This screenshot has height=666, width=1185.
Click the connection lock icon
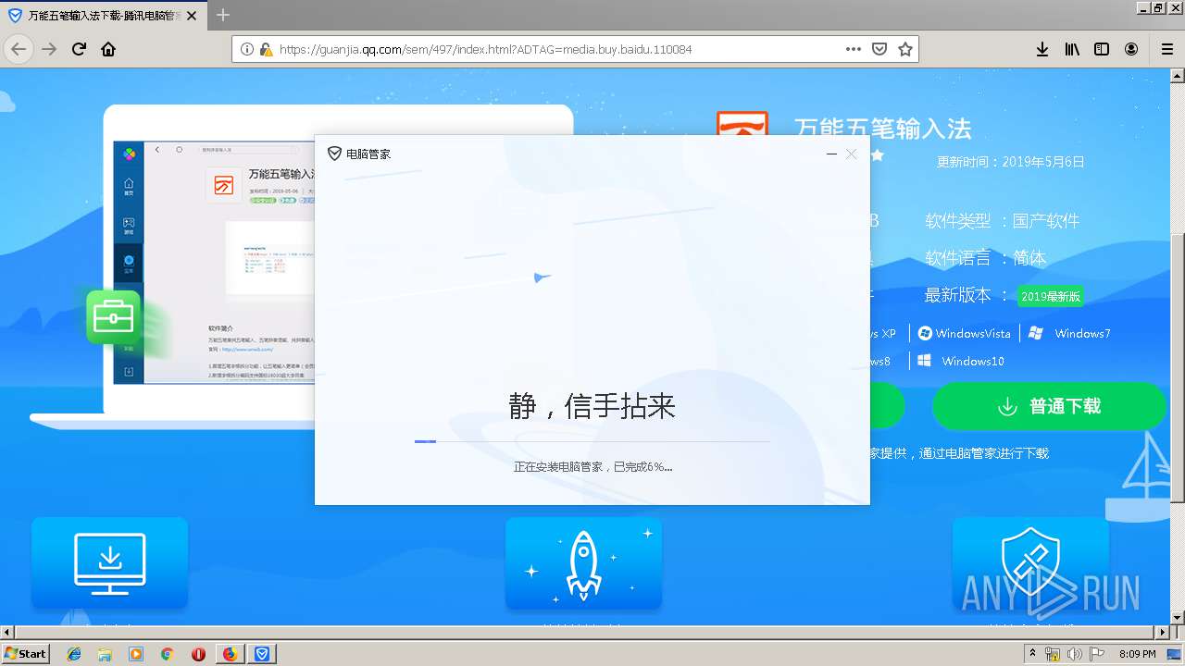[266, 49]
